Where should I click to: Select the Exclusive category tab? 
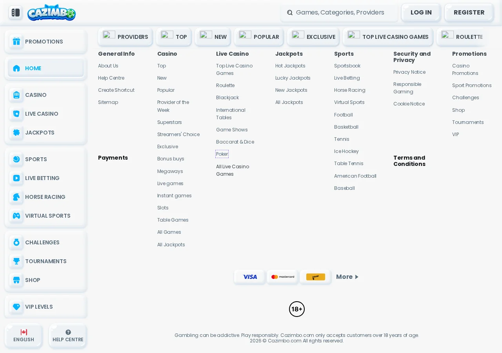click(x=313, y=37)
